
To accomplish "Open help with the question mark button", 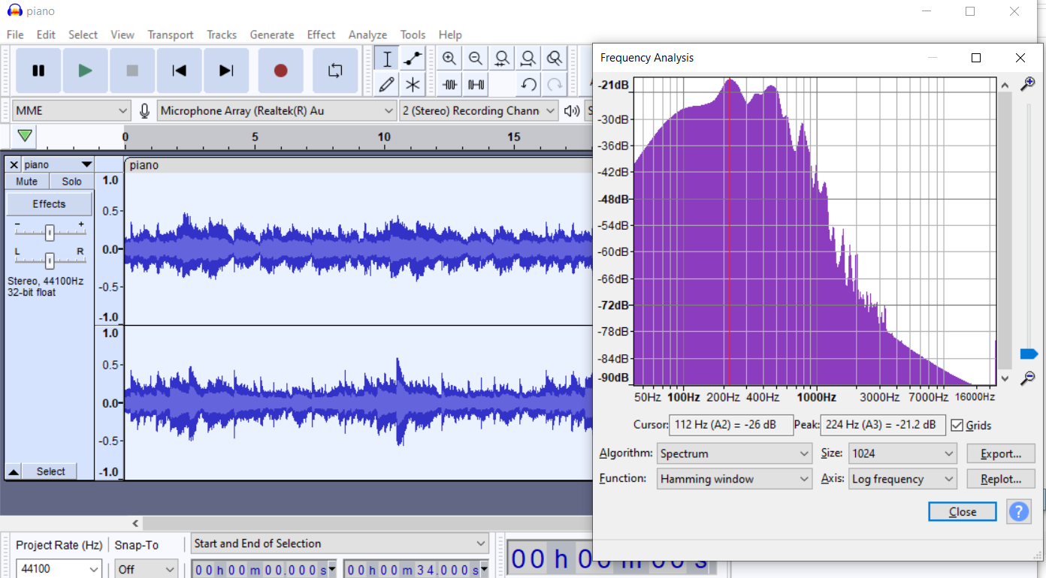I will point(1018,512).
